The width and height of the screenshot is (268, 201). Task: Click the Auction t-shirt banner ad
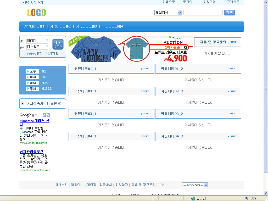click(x=131, y=49)
